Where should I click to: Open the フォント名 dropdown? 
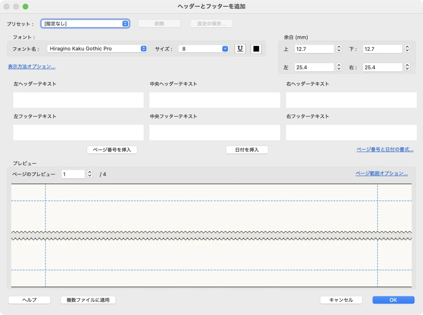97,49
